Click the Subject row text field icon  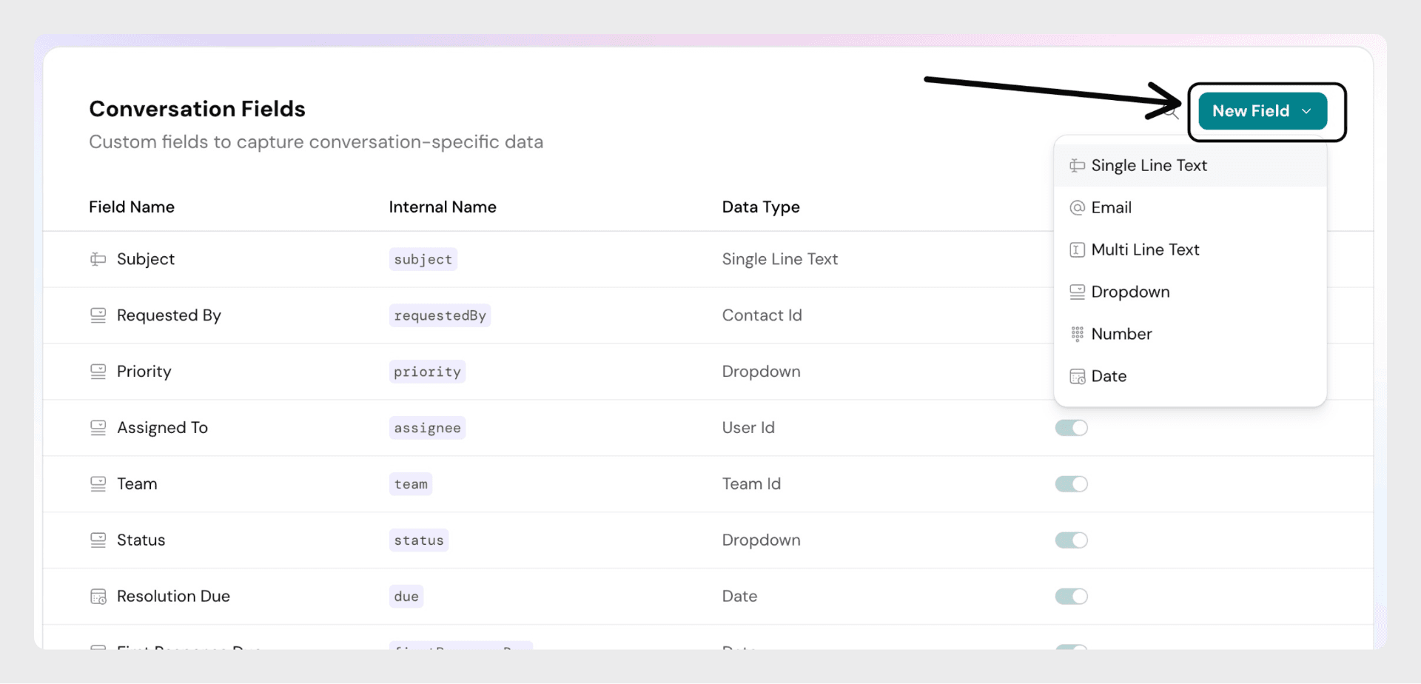[x=98, y=259]
